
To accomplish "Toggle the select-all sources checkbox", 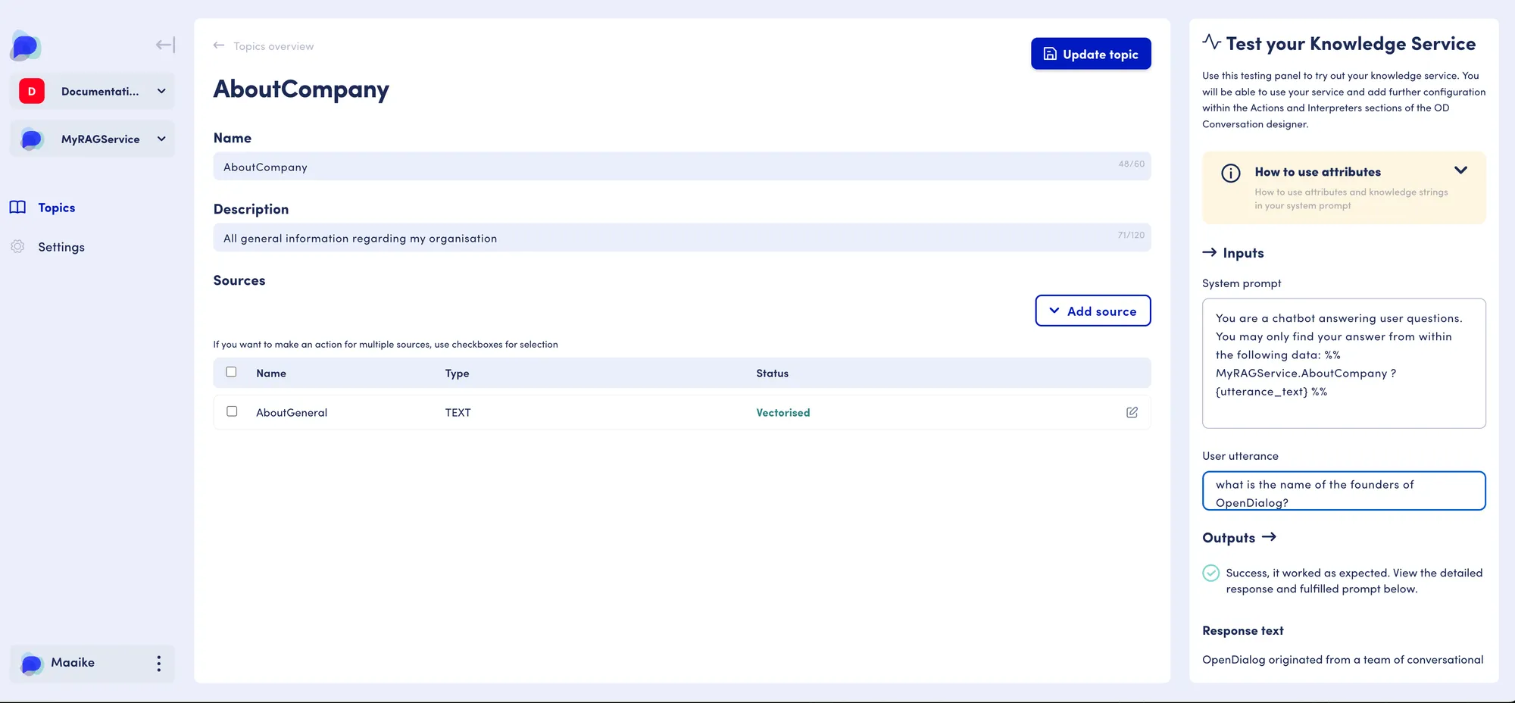I will tap(231, 372).
